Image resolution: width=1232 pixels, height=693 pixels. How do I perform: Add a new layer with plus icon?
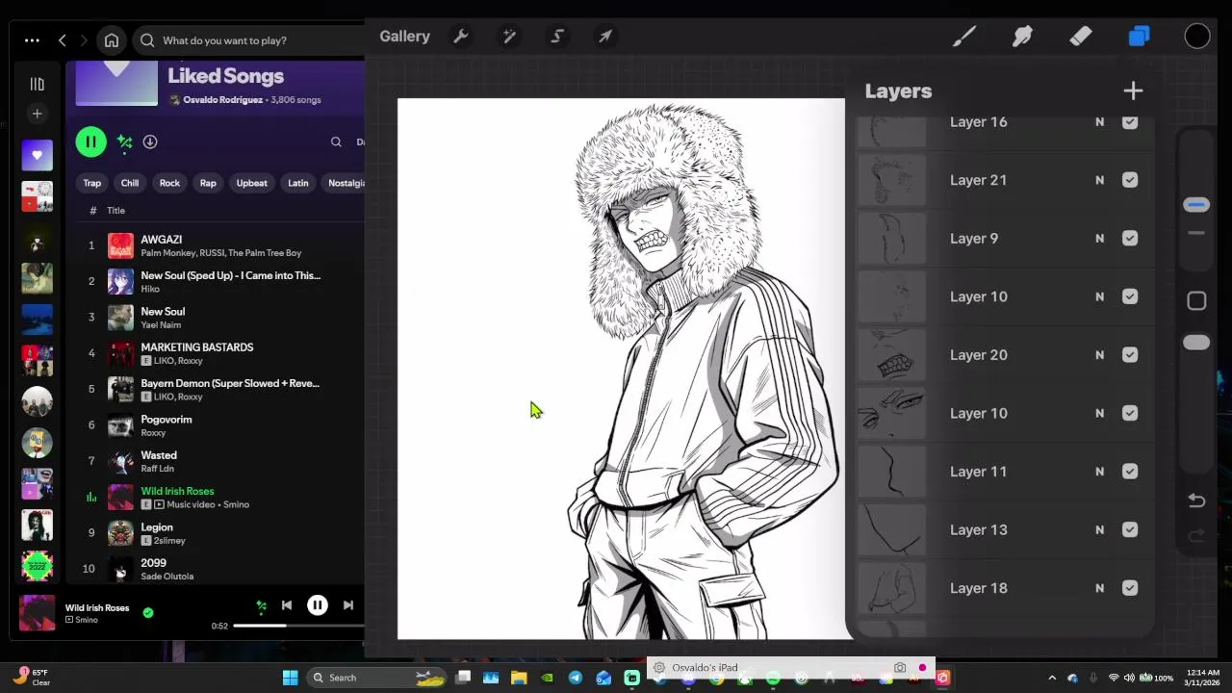click(1133, 90)
